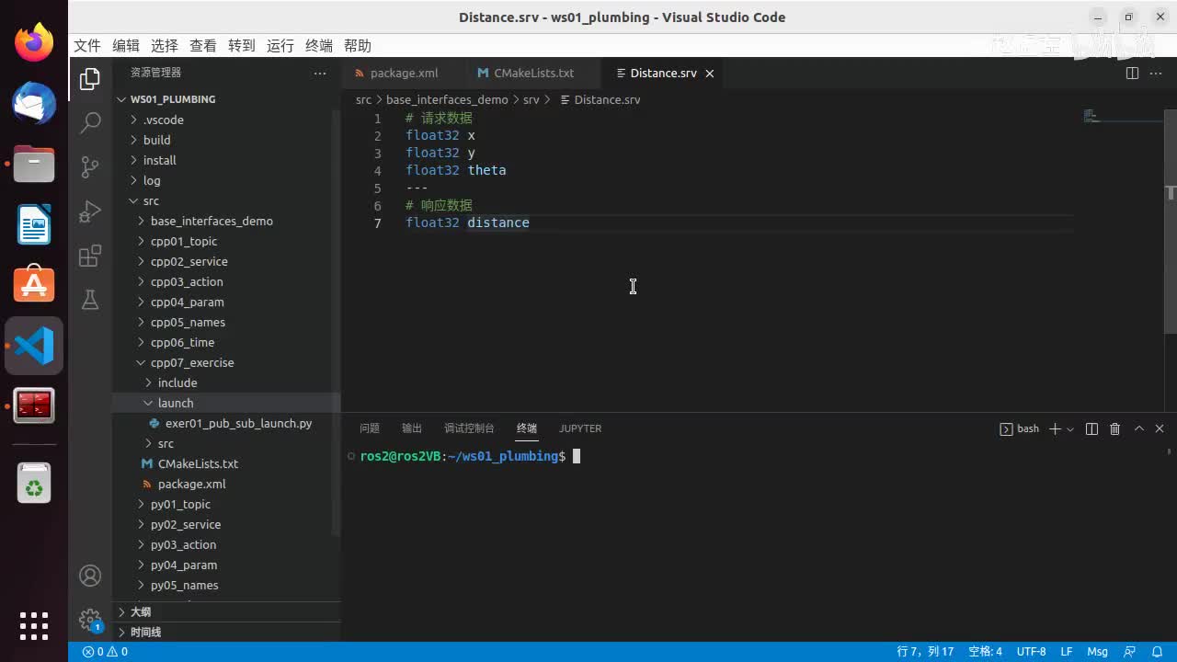Expand the 时间线 timeline section

click(226, 632)
